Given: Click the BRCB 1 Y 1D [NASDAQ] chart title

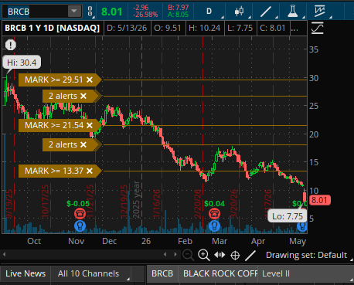Looking at the screenshot, I should [52, 28].
